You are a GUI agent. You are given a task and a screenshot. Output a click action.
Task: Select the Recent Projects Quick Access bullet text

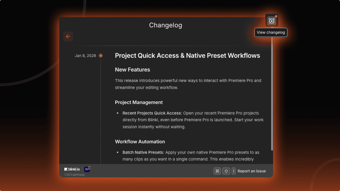coord(151,113)
